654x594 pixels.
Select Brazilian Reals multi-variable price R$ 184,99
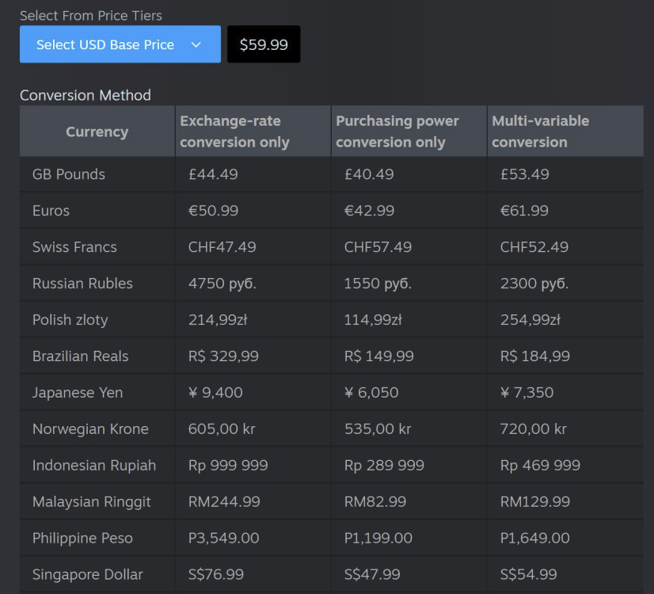(x=534, y=356)
